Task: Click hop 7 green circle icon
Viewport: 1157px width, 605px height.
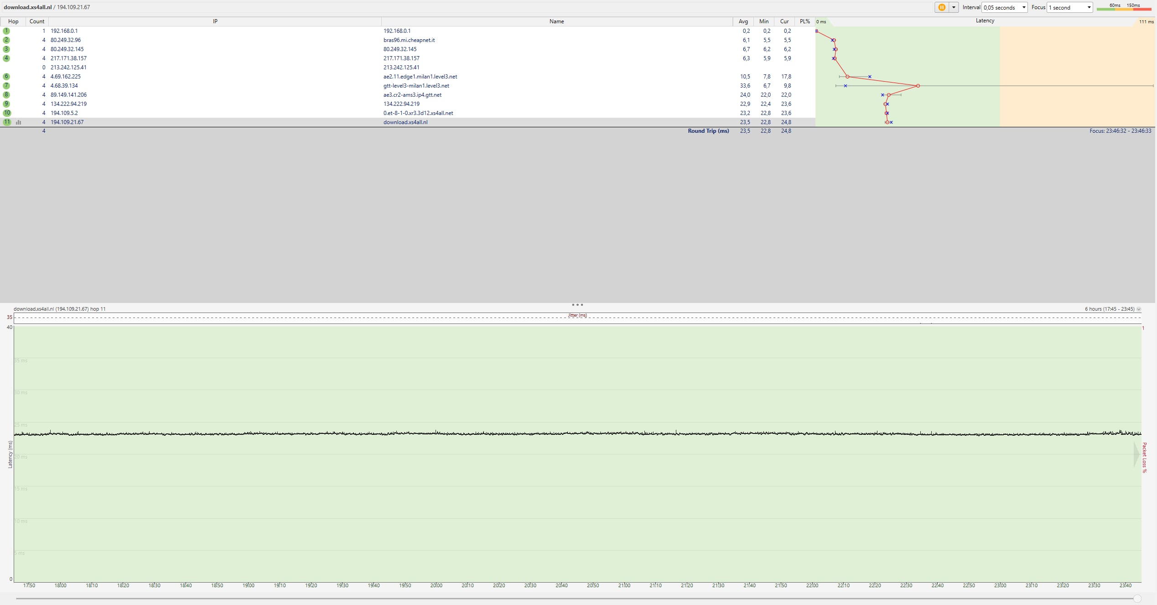Action: coord(6,86)
